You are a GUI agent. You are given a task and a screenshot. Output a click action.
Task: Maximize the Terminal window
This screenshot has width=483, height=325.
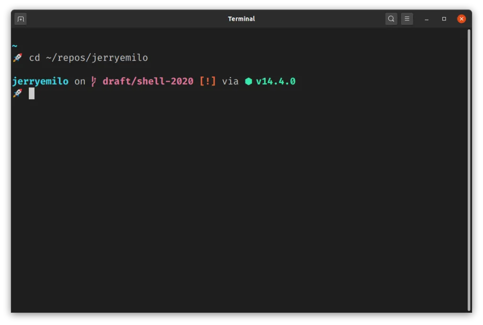click(444, 19)
